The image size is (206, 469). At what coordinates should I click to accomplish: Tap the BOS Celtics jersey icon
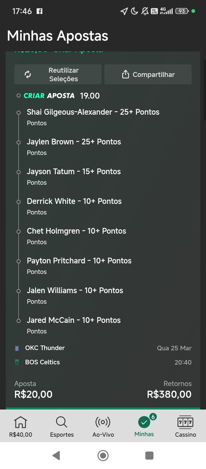(x=17, y=362)
